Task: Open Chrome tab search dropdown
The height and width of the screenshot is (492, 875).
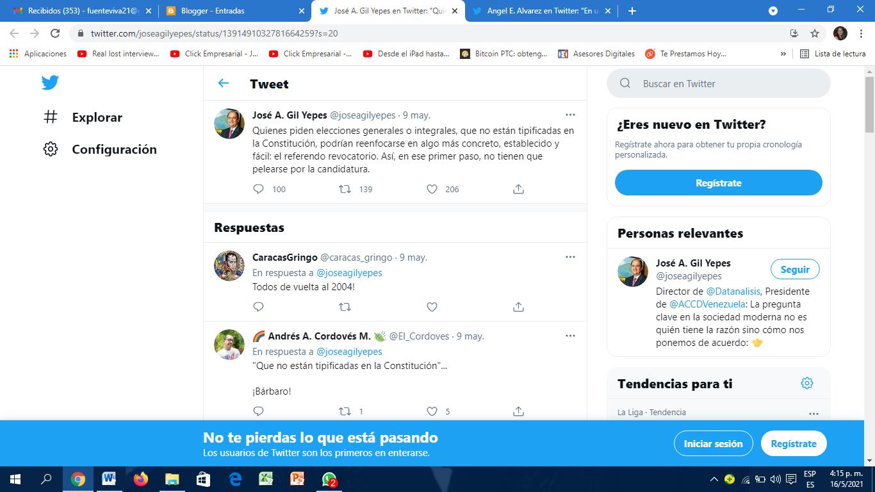Action: click(x=773, y=11)
